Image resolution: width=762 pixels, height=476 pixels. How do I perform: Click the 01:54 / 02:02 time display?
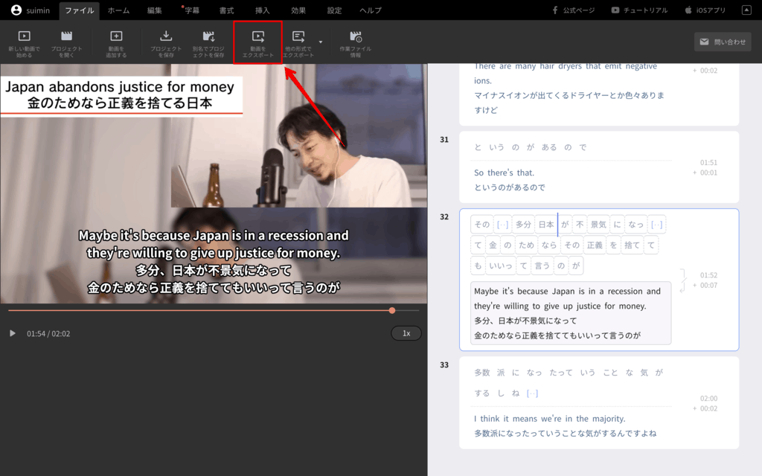48,334
